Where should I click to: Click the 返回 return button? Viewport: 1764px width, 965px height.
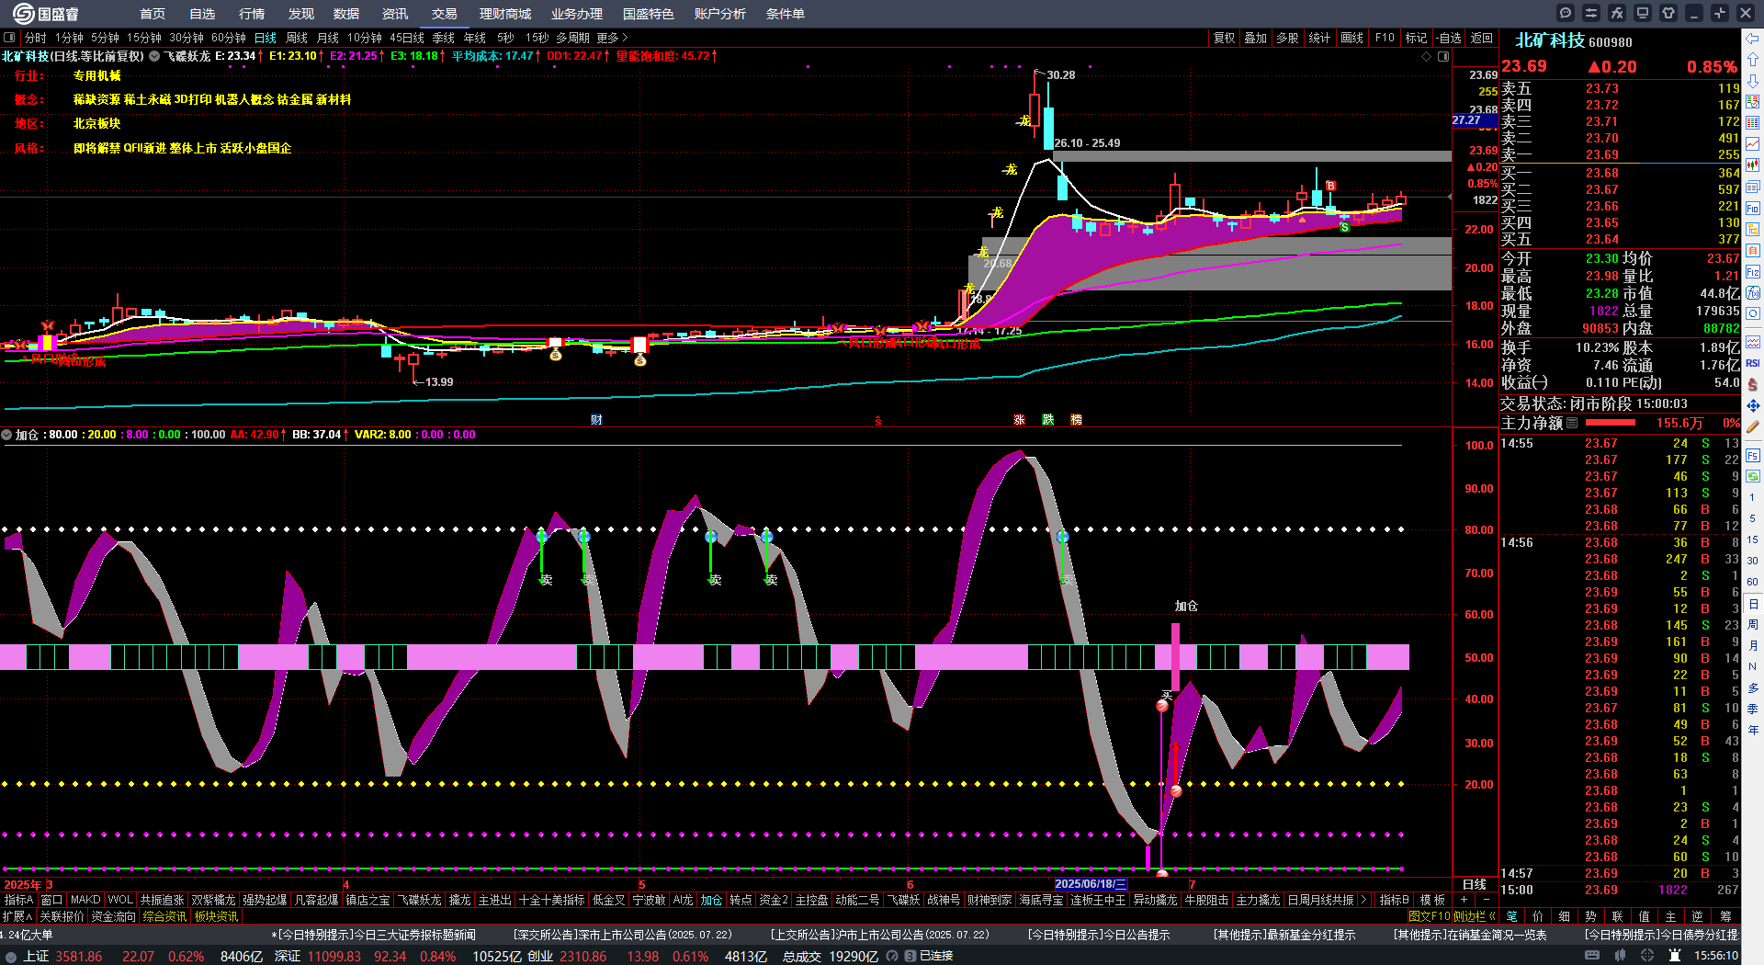click(x=1482, y=38)
